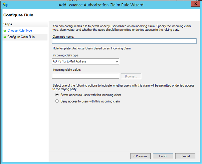
Task: Click green bullet beside Choose Rule Type
Action: coord(5,31)
